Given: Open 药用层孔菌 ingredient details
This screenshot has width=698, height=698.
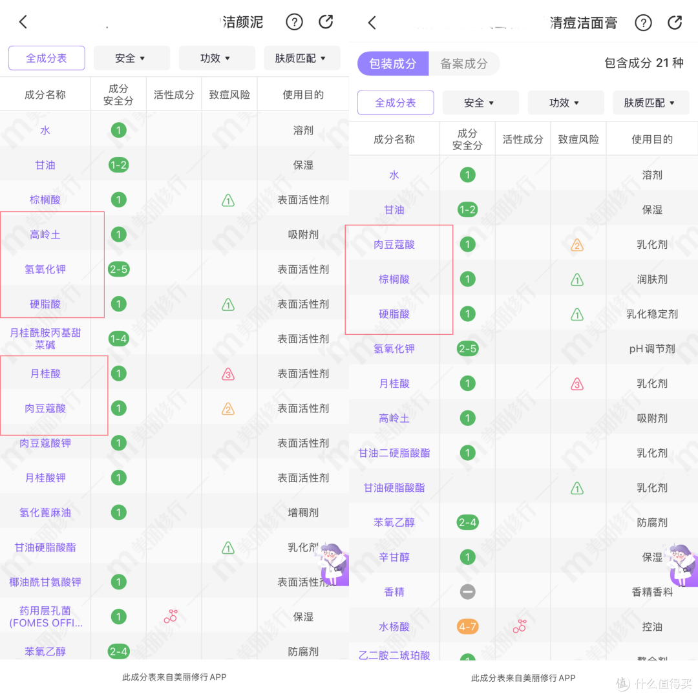Looking at the screenshot, I should (46, 617).
